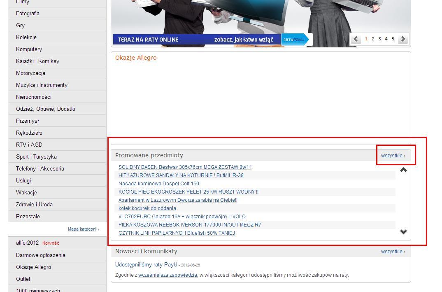Viewport: 442px width, 292px height.
Task: Go to Zdrowie i Uroda category
Action: point(57,204)
